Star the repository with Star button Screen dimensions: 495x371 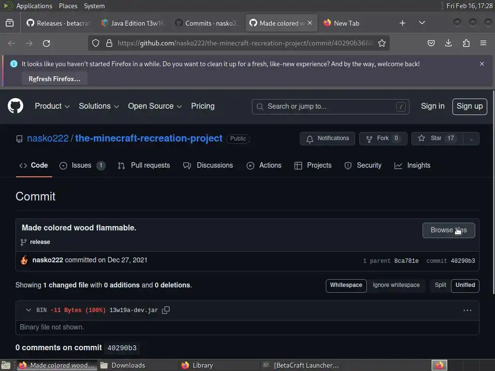coord(437,139)
